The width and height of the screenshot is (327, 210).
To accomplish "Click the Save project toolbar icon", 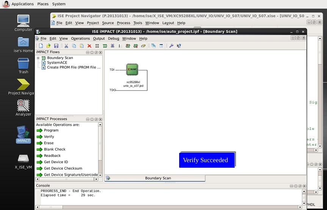I will pos(56,46).
